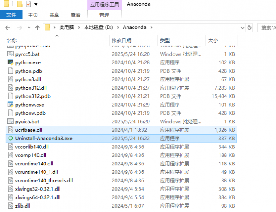The width and height of the screenshot is (276, 212).
Task: Click the Anaconda breadcrumb segment
Action: click(135, 27)
